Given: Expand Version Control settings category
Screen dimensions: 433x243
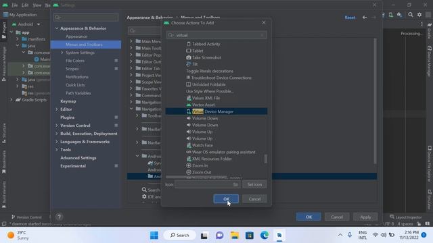Looking at the screenshot, I should 57,126.
